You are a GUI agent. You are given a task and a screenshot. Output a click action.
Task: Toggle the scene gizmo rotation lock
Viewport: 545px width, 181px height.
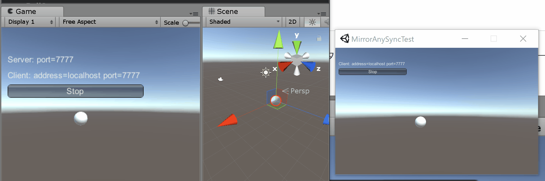pyautogui.click(x=319, y=38)
